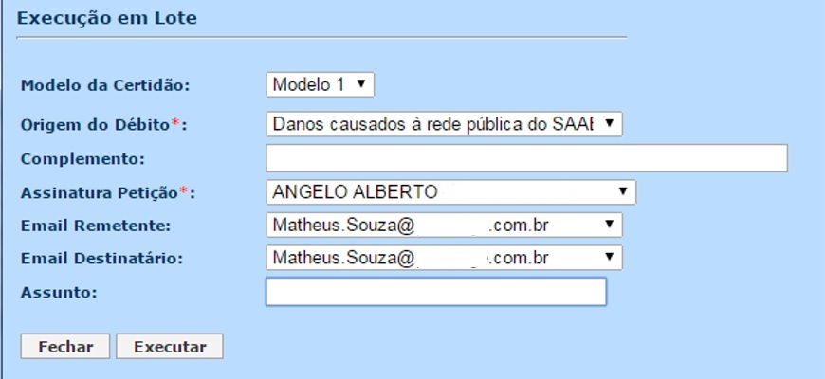
Task: Click the "Origem do Débito" label text
Action: coord(95,125)
